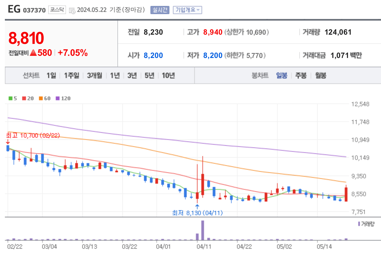
Task: Click the 고가 value 8,940
Action: [x=213, y=32]
